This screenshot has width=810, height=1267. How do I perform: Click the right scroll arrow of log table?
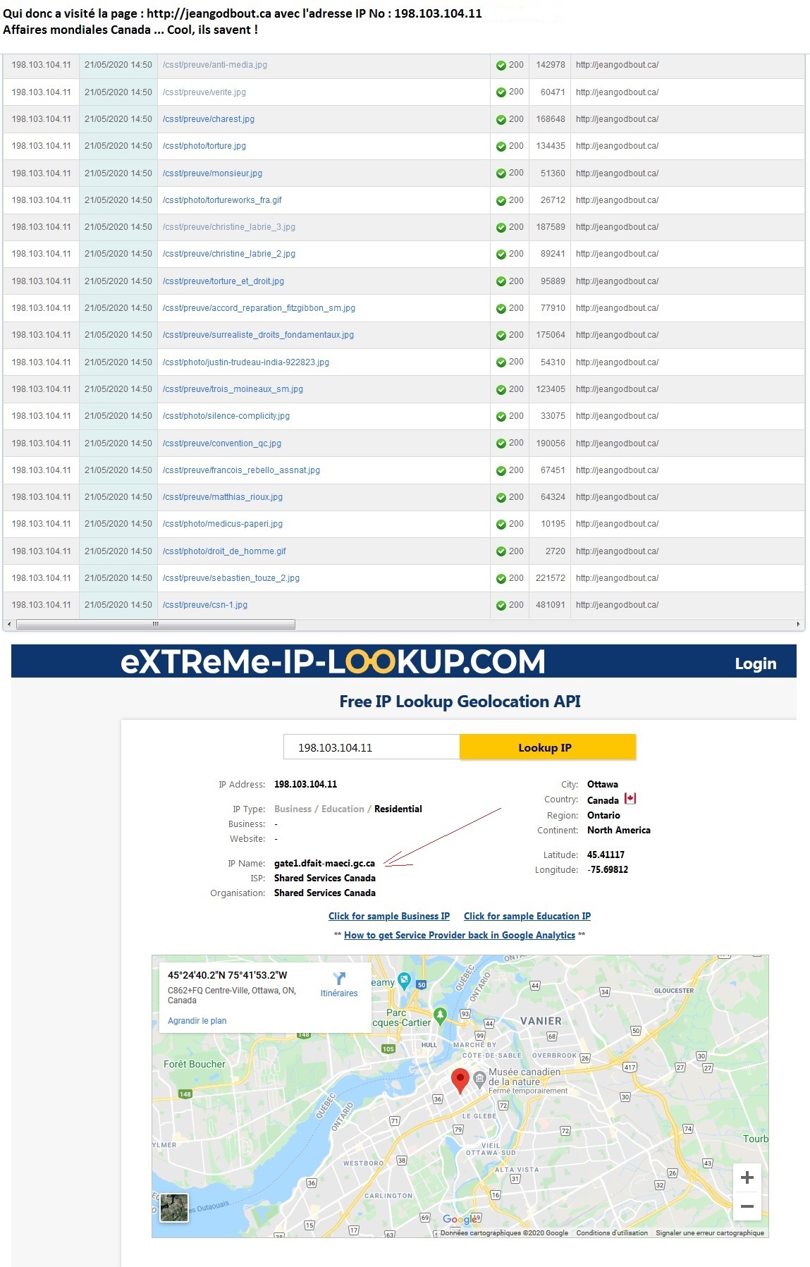pyautogui.click(x=798, y=624)
